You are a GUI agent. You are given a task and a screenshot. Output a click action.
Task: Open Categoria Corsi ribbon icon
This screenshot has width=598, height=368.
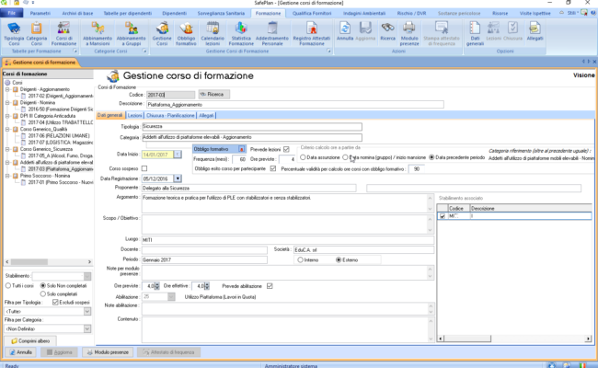[x=37, y=33]
